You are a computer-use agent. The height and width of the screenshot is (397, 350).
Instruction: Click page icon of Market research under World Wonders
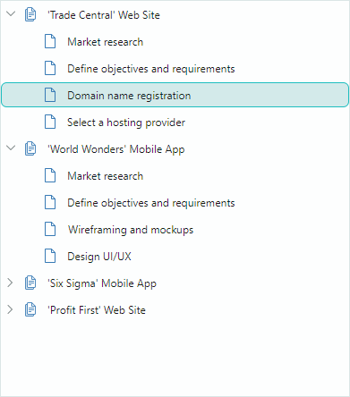click(50, 175)
